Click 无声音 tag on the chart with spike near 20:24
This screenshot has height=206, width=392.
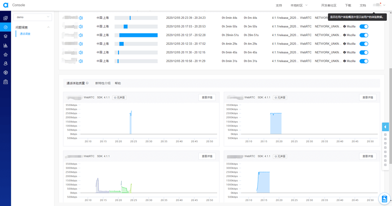pyautogui.click(x=119, y=98)
